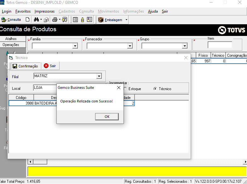Expand the Familia dropdown
Viewport: 247px width, 184px height.
point(75,46)
